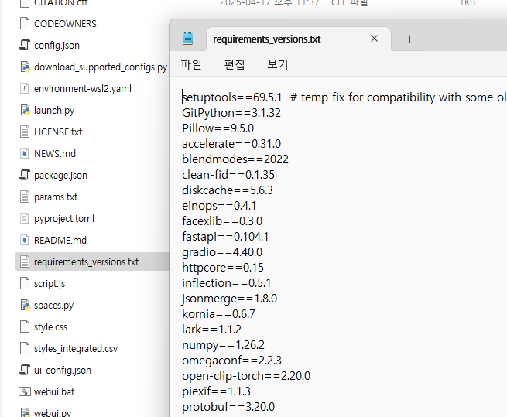Place cursor on fastapi==0.104.1 line
Viewport: 507px width, 417px height.
[x=225, y=237]
